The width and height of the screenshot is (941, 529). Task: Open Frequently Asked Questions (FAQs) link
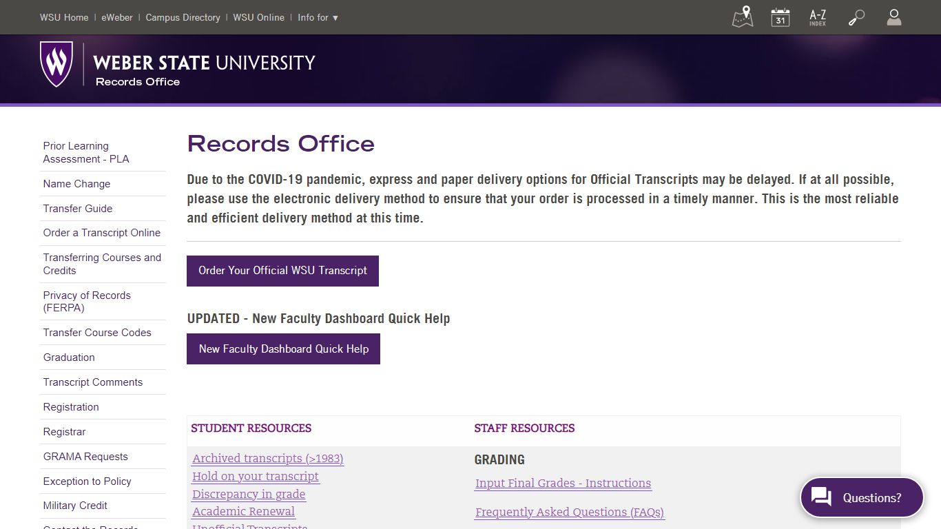coord(570,512)
